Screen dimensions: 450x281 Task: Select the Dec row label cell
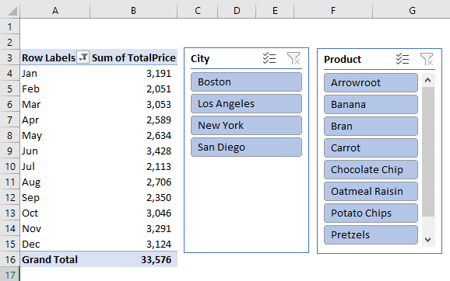coord(55,244)
